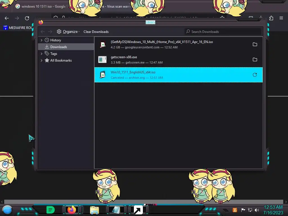288x216 pixels.
Task: Click the Library back arrow
Action: (x=43, y=32)
